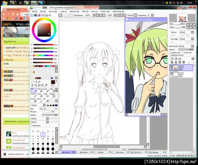Select brush size 5 preset
Image resolution: width=198 pixels, height=165 pixels.
tap(33, 140)
